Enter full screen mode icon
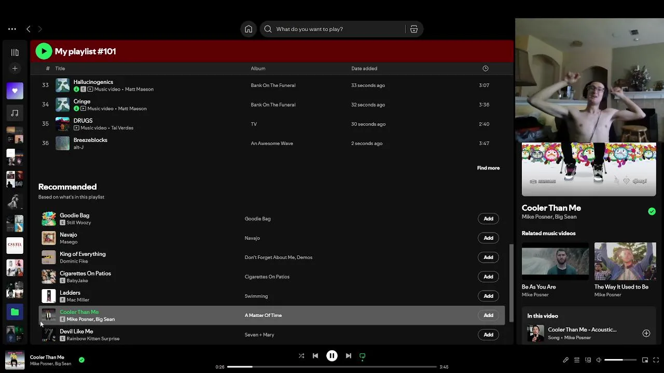The height and width of the screenshot is (373, 664). [x=656, y=360]
